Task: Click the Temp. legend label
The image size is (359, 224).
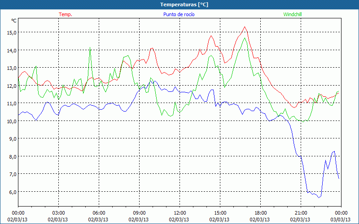Action: pyautogui.click(x=66, y=14)
